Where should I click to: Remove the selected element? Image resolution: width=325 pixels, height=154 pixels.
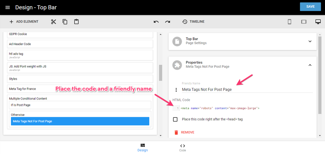184,132
